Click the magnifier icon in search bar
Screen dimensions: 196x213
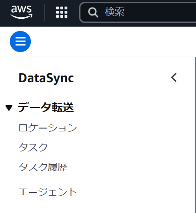tap(93, 12)
